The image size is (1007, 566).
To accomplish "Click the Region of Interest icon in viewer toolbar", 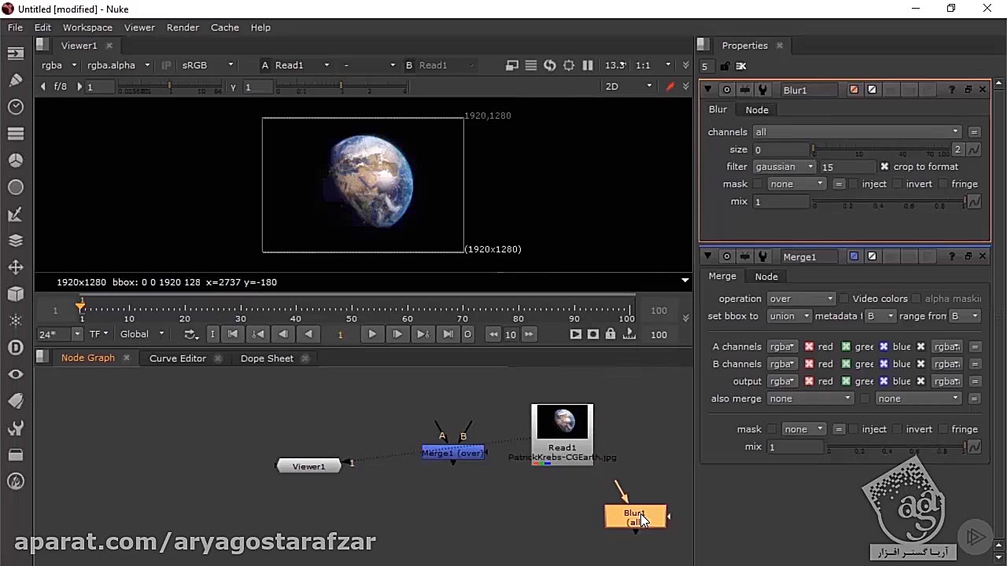I will pyautogui.click(x=569, y=65).
